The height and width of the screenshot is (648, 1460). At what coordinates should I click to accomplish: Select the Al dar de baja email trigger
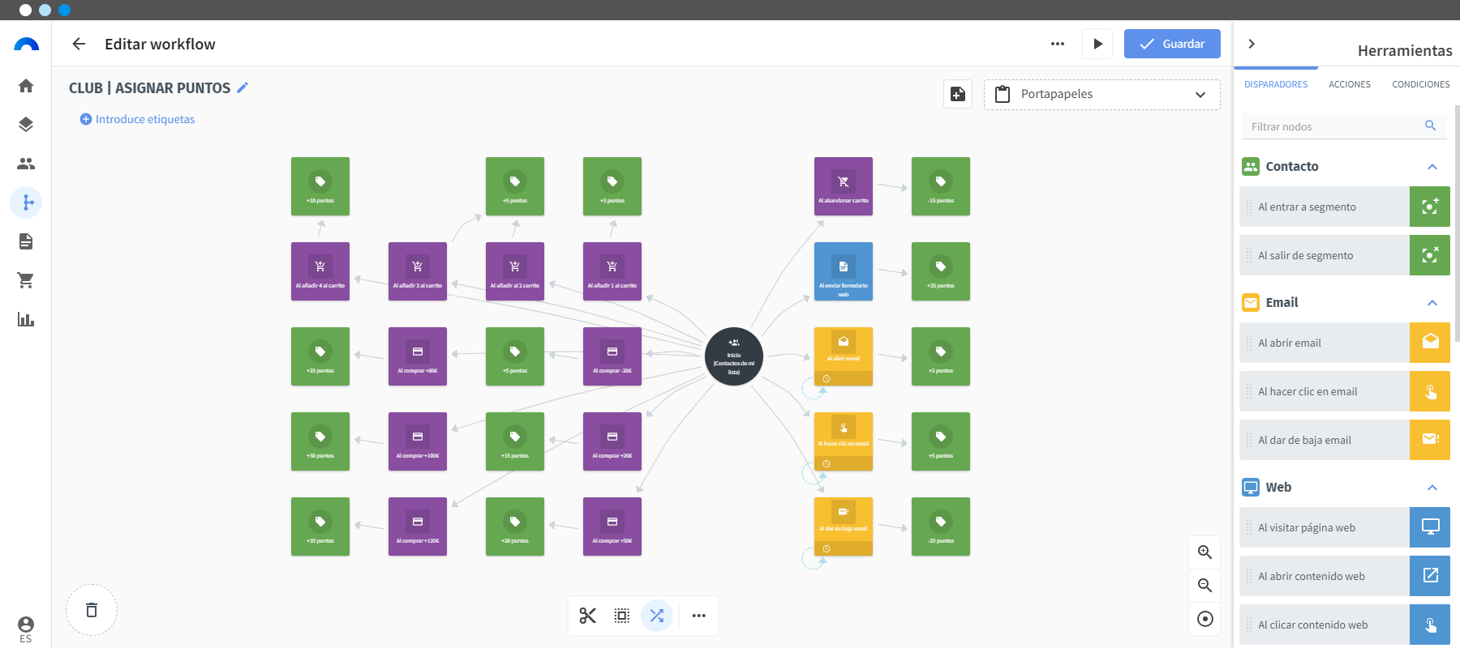click(x=1345, y=440)
